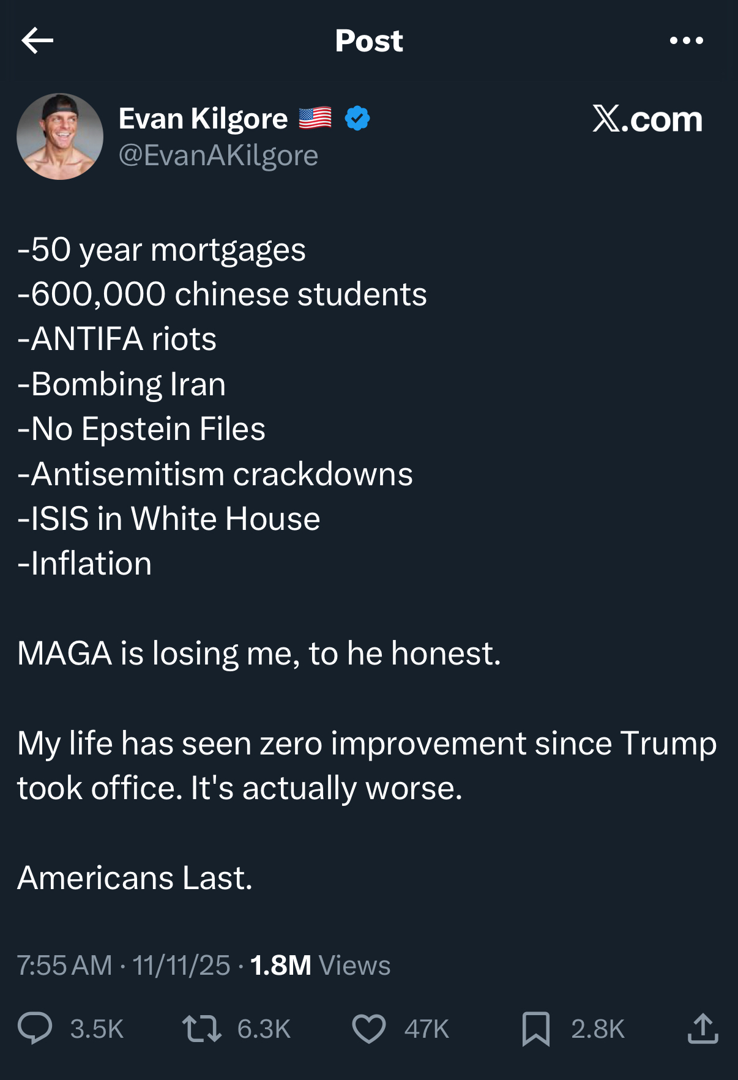Click the 1.8M Views count
Screen dimensions: 738x1080
[x=320, y=966]
